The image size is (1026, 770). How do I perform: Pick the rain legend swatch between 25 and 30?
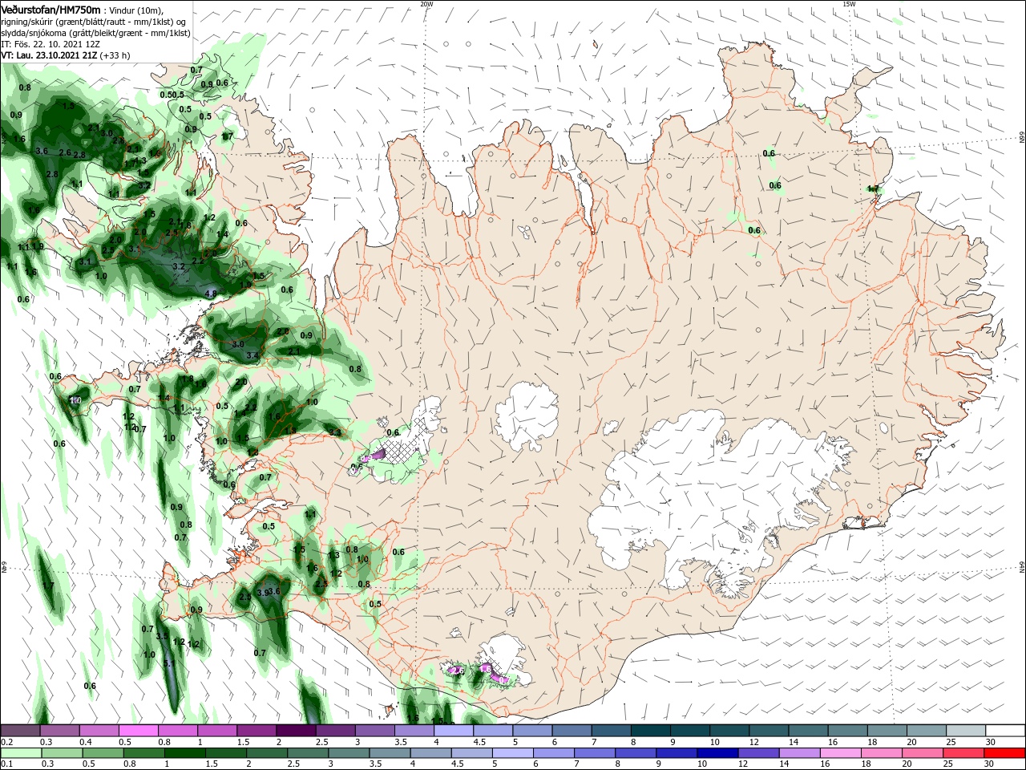click(x=963, y=753)
